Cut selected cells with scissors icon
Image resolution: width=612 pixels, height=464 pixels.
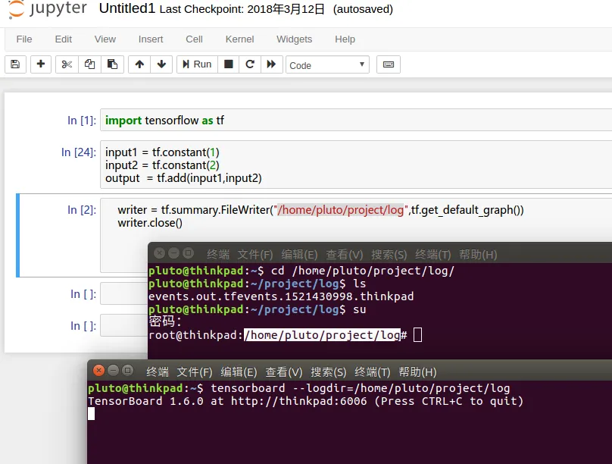pyautogui.click(x=67, y=64)
